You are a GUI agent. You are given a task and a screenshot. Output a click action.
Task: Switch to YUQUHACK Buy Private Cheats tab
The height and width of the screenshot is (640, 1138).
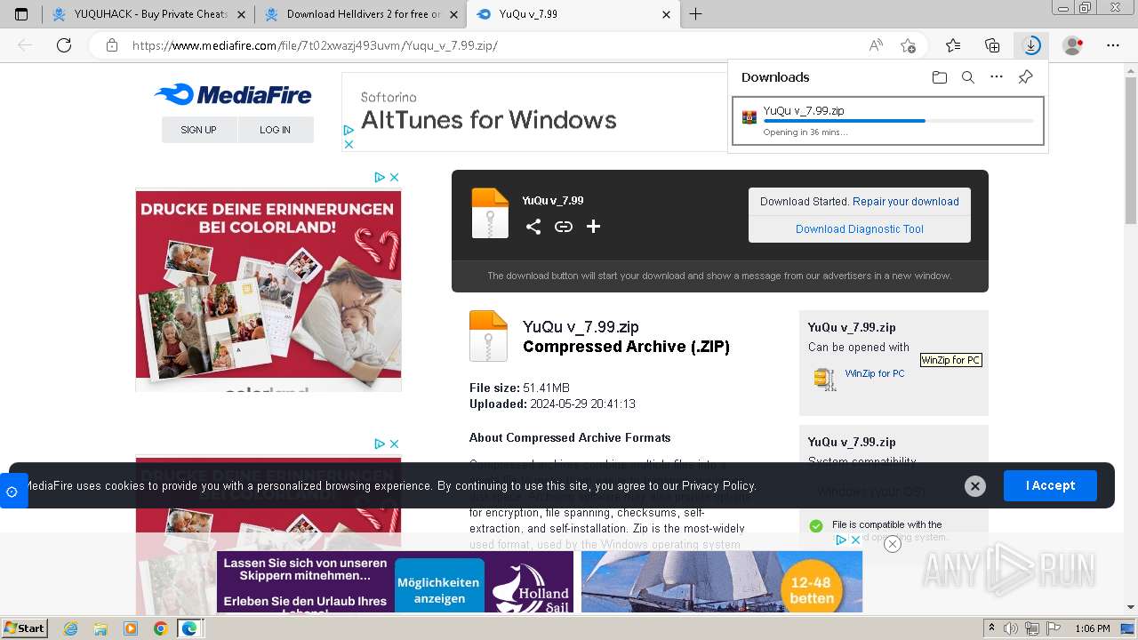[148, 14]
